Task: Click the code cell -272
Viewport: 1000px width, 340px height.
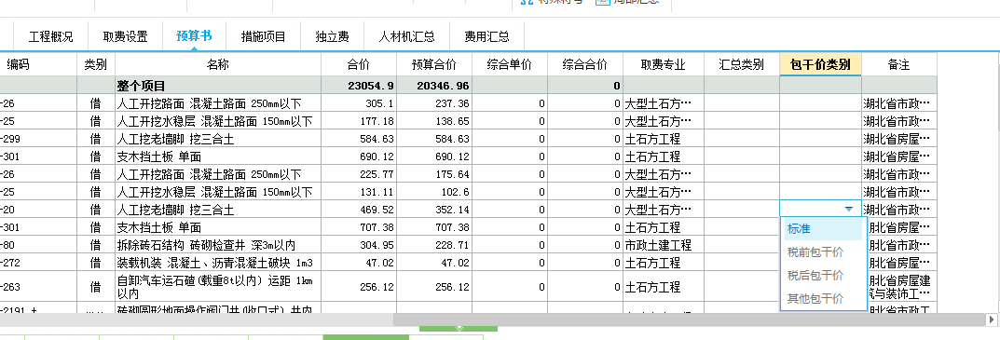Action: pos(38,262)
